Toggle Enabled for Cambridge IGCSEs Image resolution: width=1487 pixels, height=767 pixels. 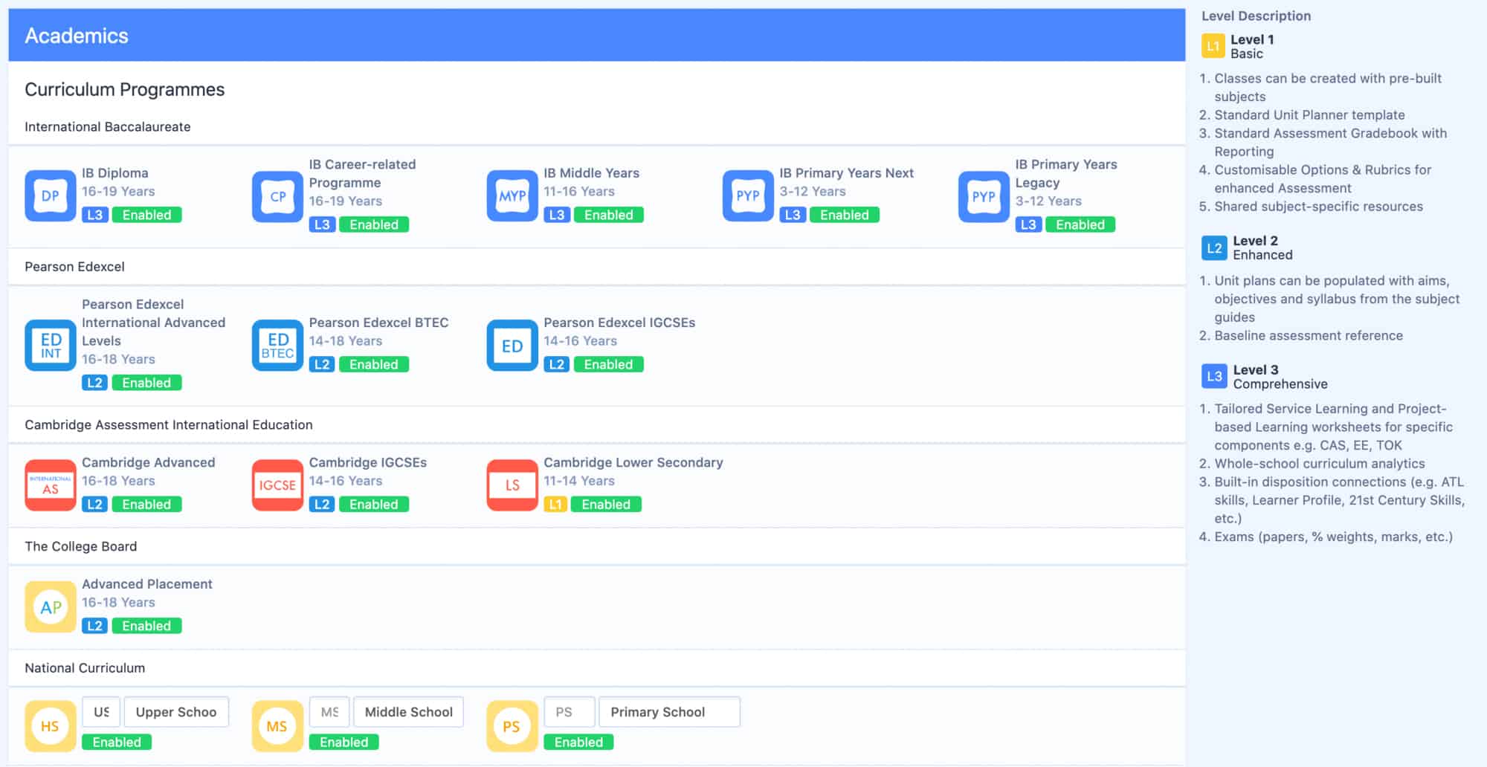[374, 505]
